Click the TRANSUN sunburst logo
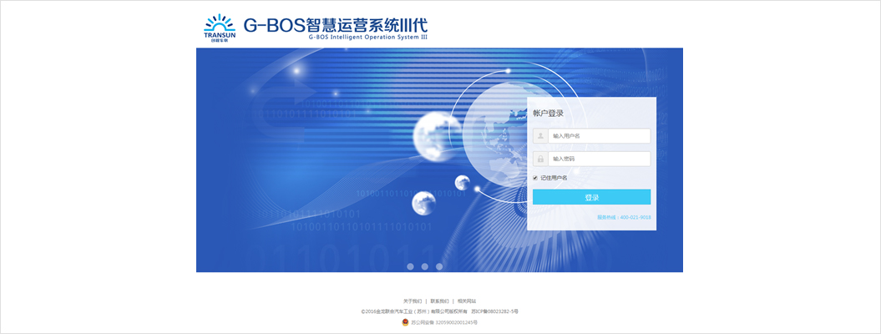 (220, 26)
